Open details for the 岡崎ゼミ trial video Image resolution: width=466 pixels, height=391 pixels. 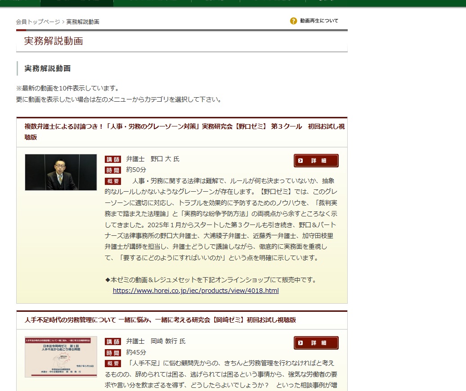[x=316, y=343]
